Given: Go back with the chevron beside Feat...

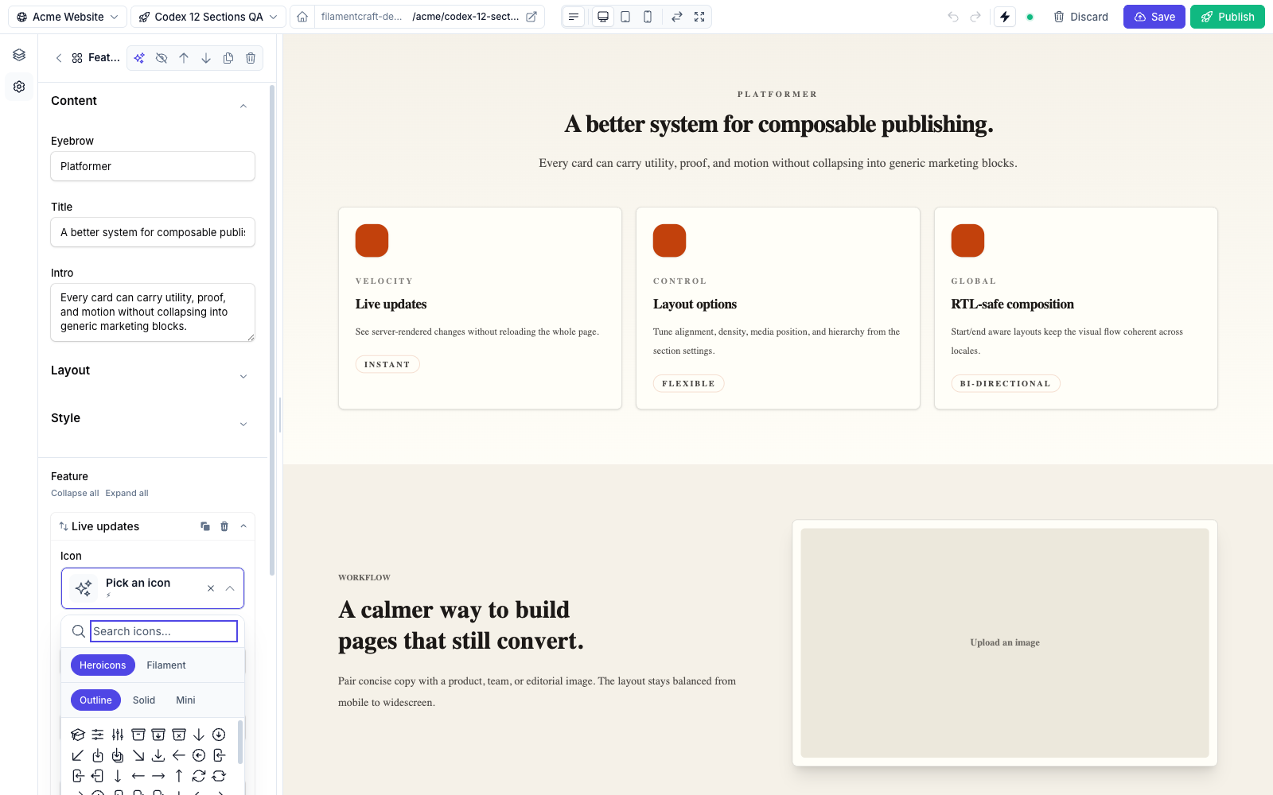Looking at the screenshot, I should tap(59, 58).
